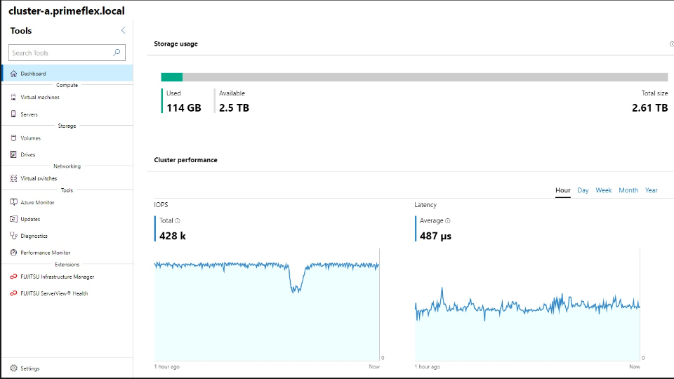Click the search magnifier icon
Screen dimensions: 674x379
[x=117, y=53]
